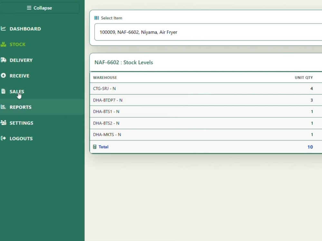
Task: Click the Select Item label
Action: (111, 18)
